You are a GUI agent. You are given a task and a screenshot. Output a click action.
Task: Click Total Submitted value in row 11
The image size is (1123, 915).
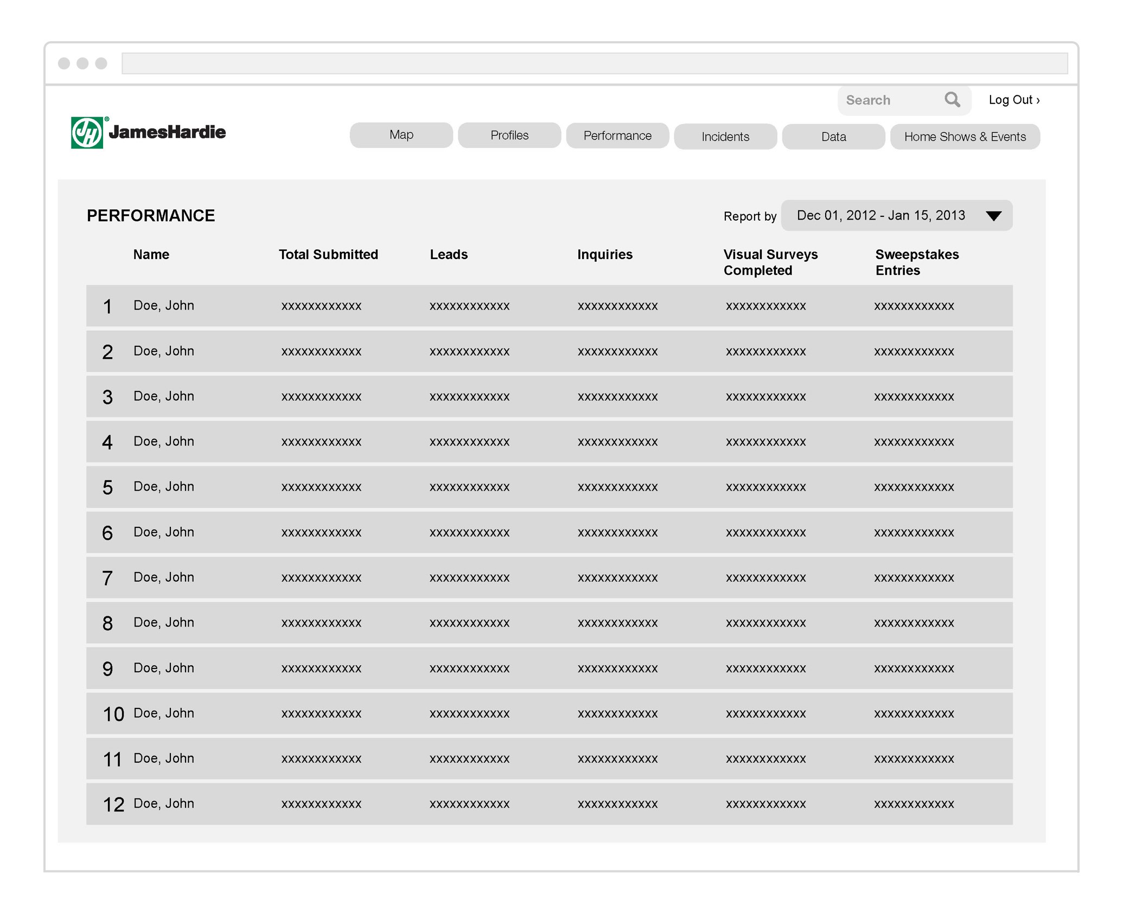click(x=321, y=759)
